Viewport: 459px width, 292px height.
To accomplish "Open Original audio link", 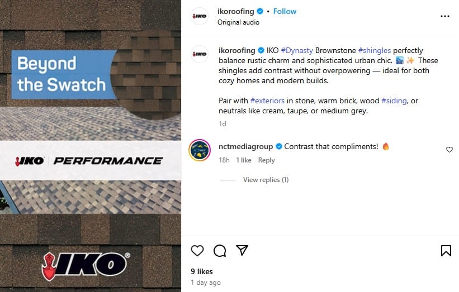I will (x=238, y=22).
